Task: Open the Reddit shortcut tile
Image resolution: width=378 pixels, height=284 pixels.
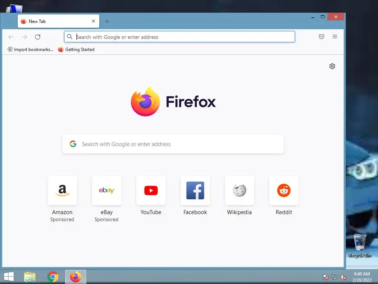Action: click(284, 190)
